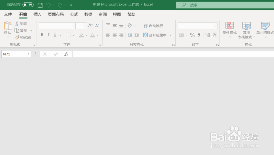Switch to the 插入 ribbon tab

[x=37, y=14]
